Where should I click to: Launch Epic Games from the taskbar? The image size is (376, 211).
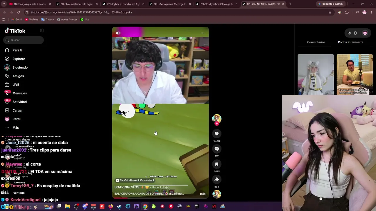197,206
